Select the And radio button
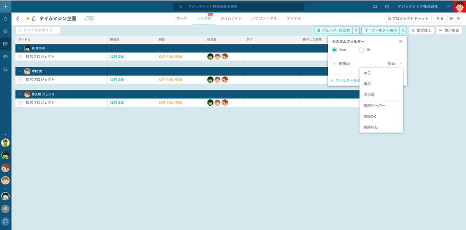The image size is (466, 230). 335,50
